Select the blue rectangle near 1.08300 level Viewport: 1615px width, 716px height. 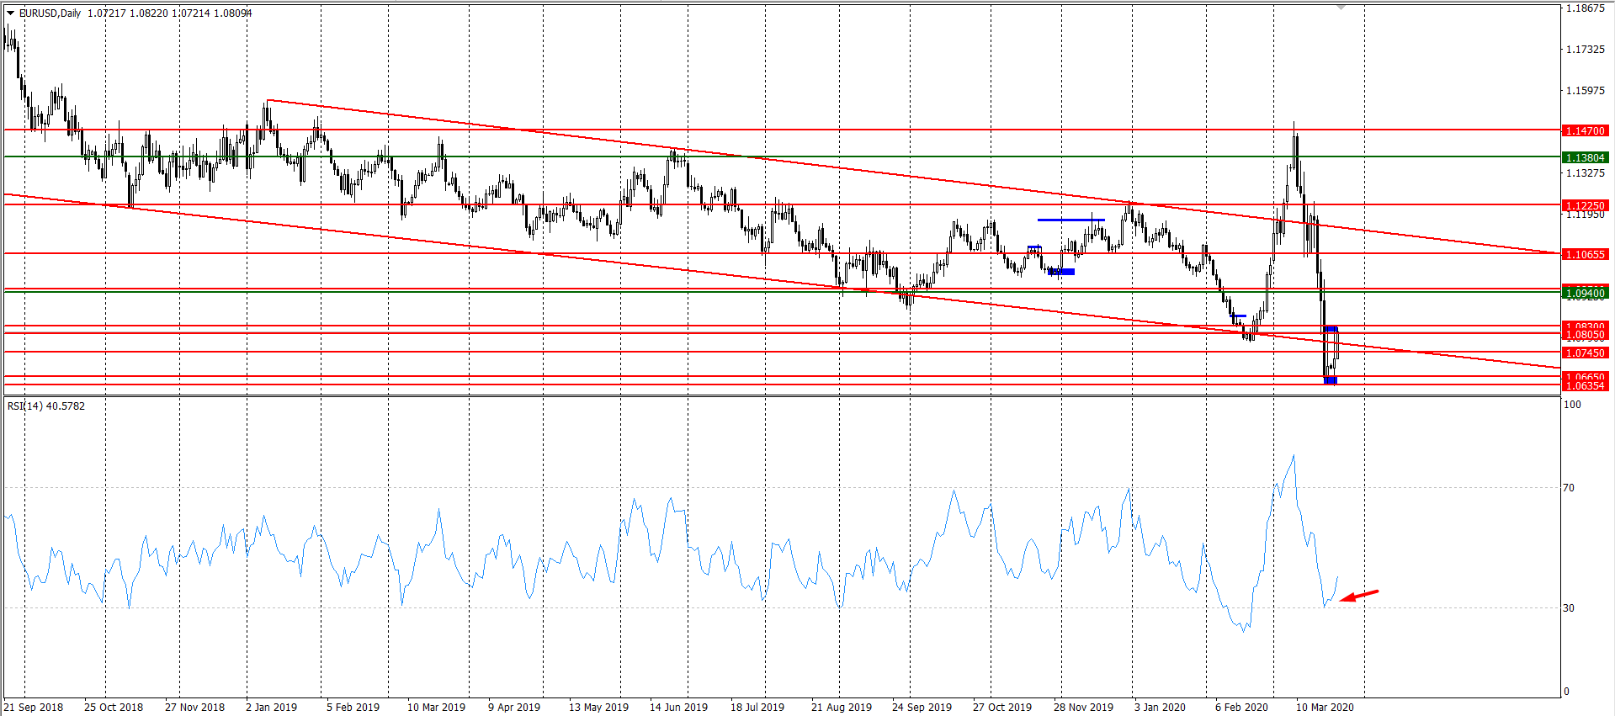coord(1331,329)
